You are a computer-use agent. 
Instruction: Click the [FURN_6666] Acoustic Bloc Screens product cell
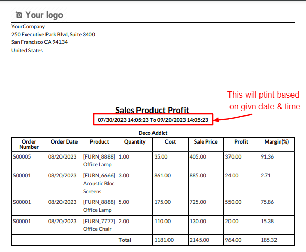[99, 183]
